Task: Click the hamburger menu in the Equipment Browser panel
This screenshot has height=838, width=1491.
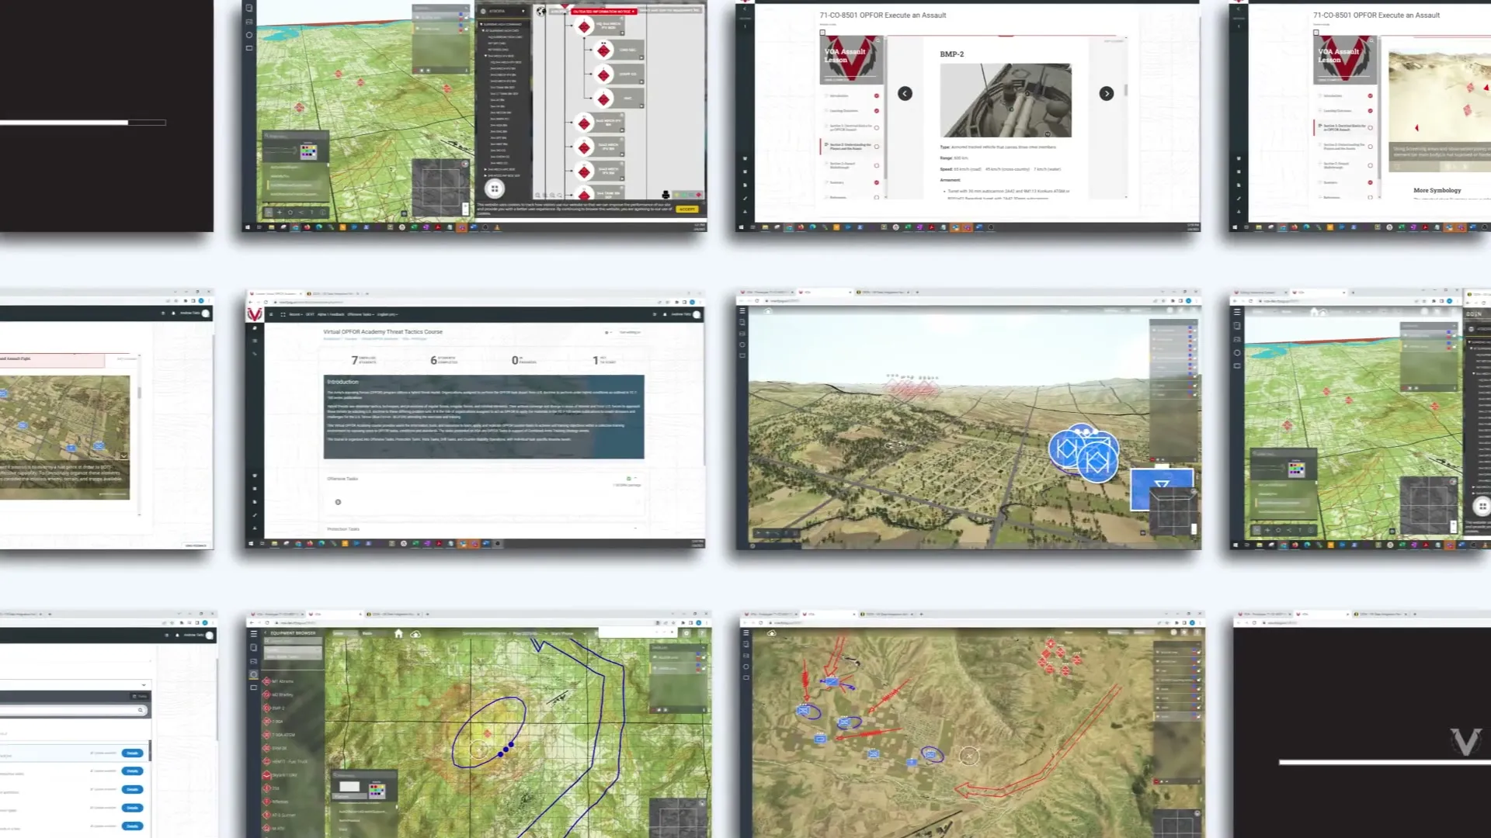Action: coord(253,633)
